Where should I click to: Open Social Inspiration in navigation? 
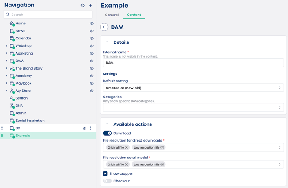(x=30, y=121)
